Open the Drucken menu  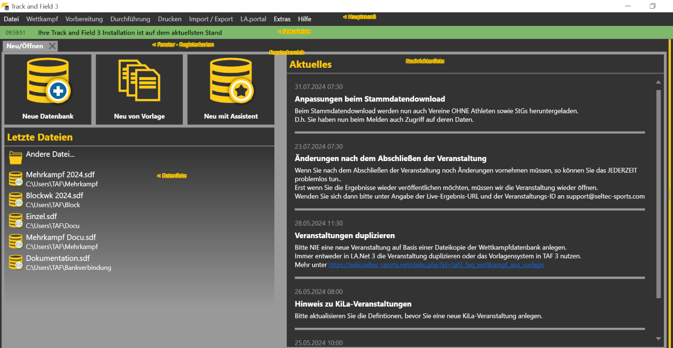(170, 19)
